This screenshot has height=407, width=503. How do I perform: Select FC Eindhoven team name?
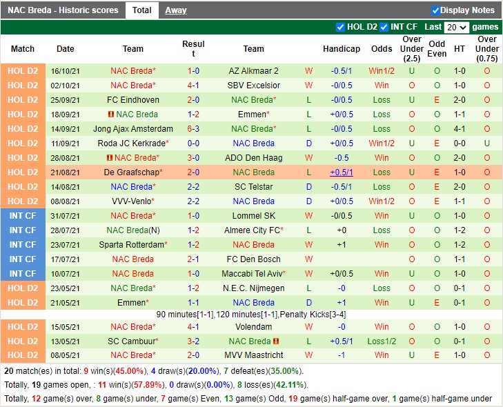click(x=132, y=100)
